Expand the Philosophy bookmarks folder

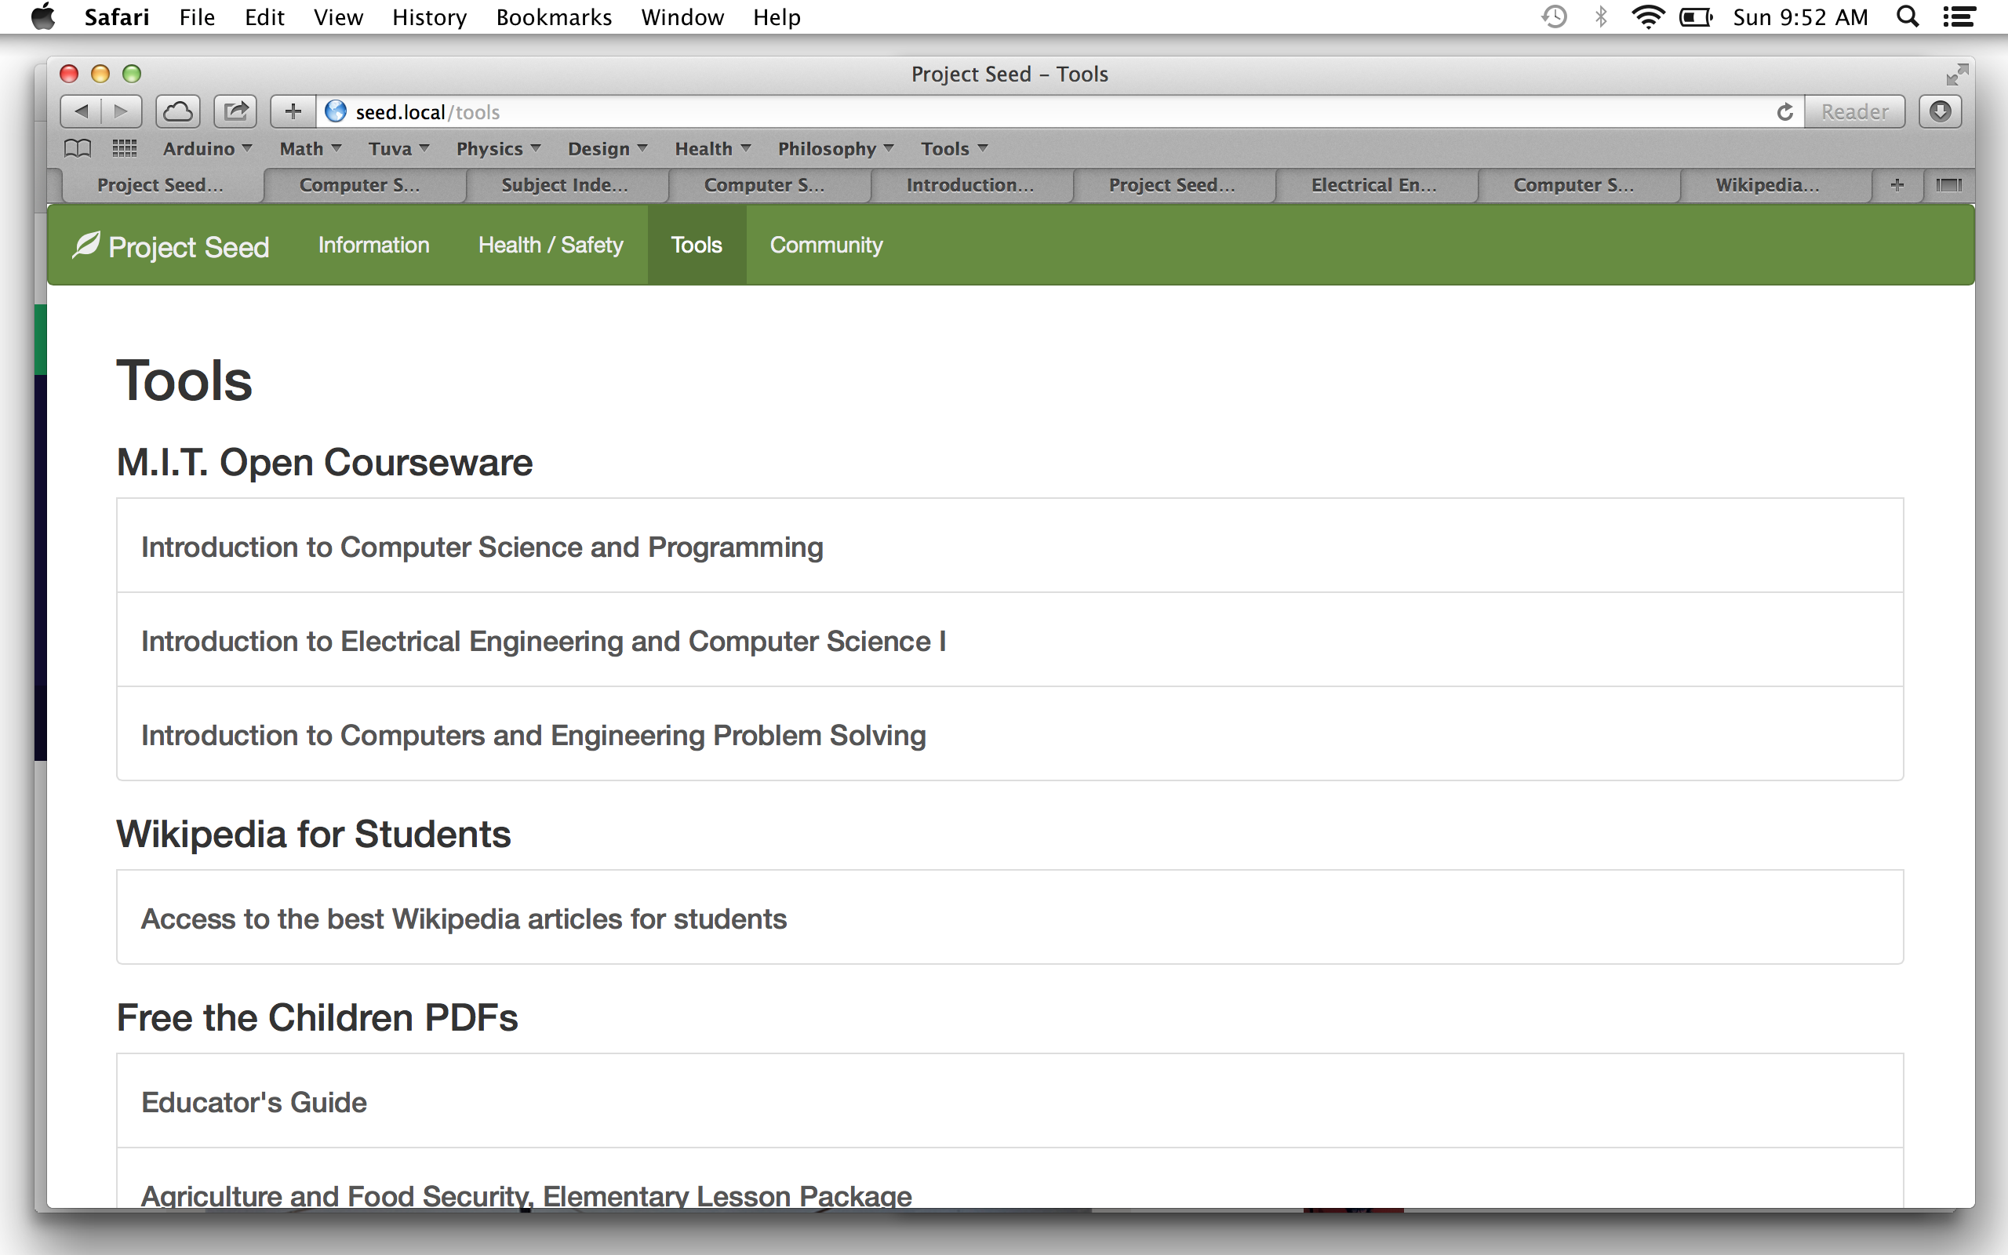tap(835, 148)
